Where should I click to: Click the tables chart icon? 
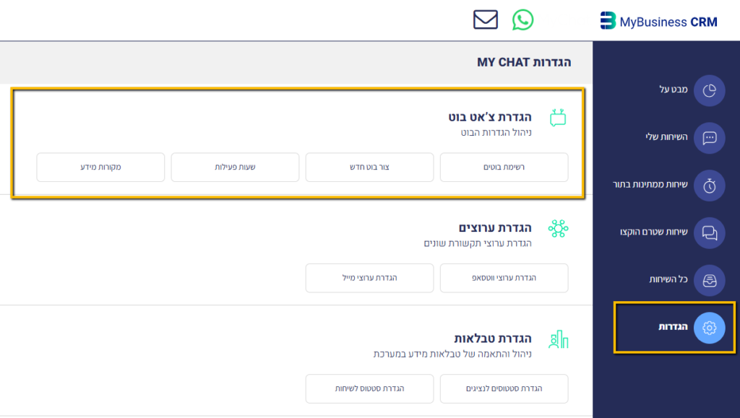coord(558,339)
